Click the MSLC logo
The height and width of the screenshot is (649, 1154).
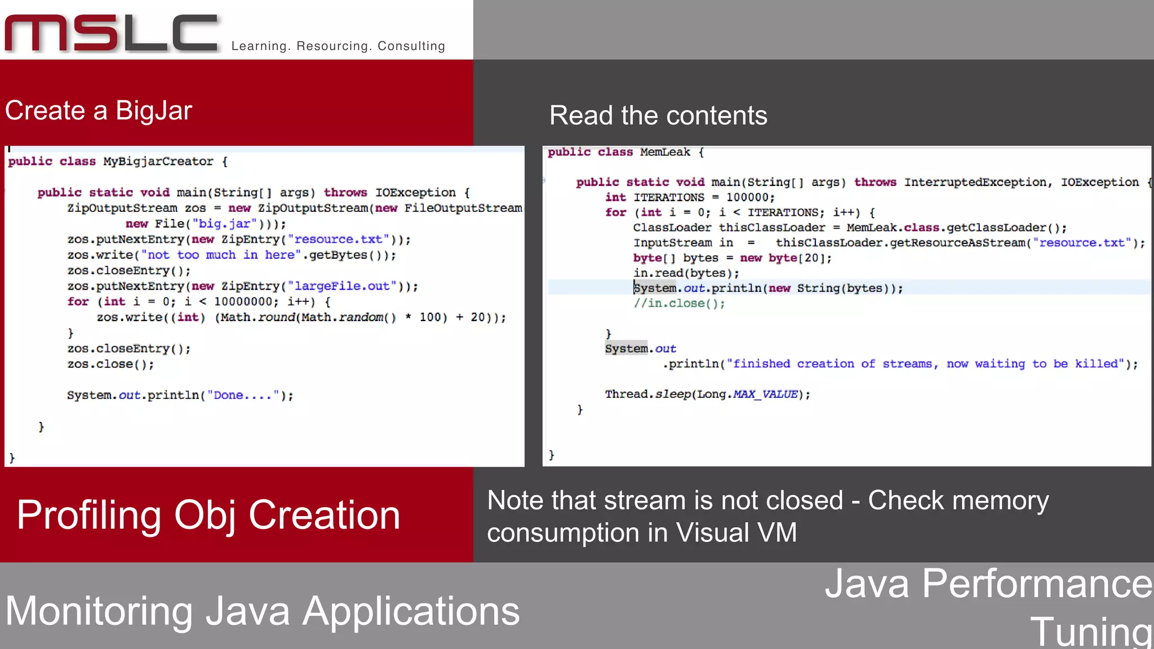112,33
